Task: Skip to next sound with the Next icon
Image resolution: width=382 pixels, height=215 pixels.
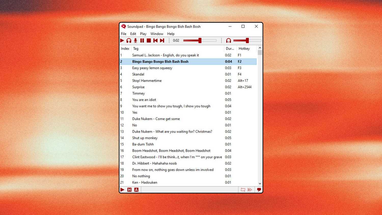Action: click(x=162, y=40)
